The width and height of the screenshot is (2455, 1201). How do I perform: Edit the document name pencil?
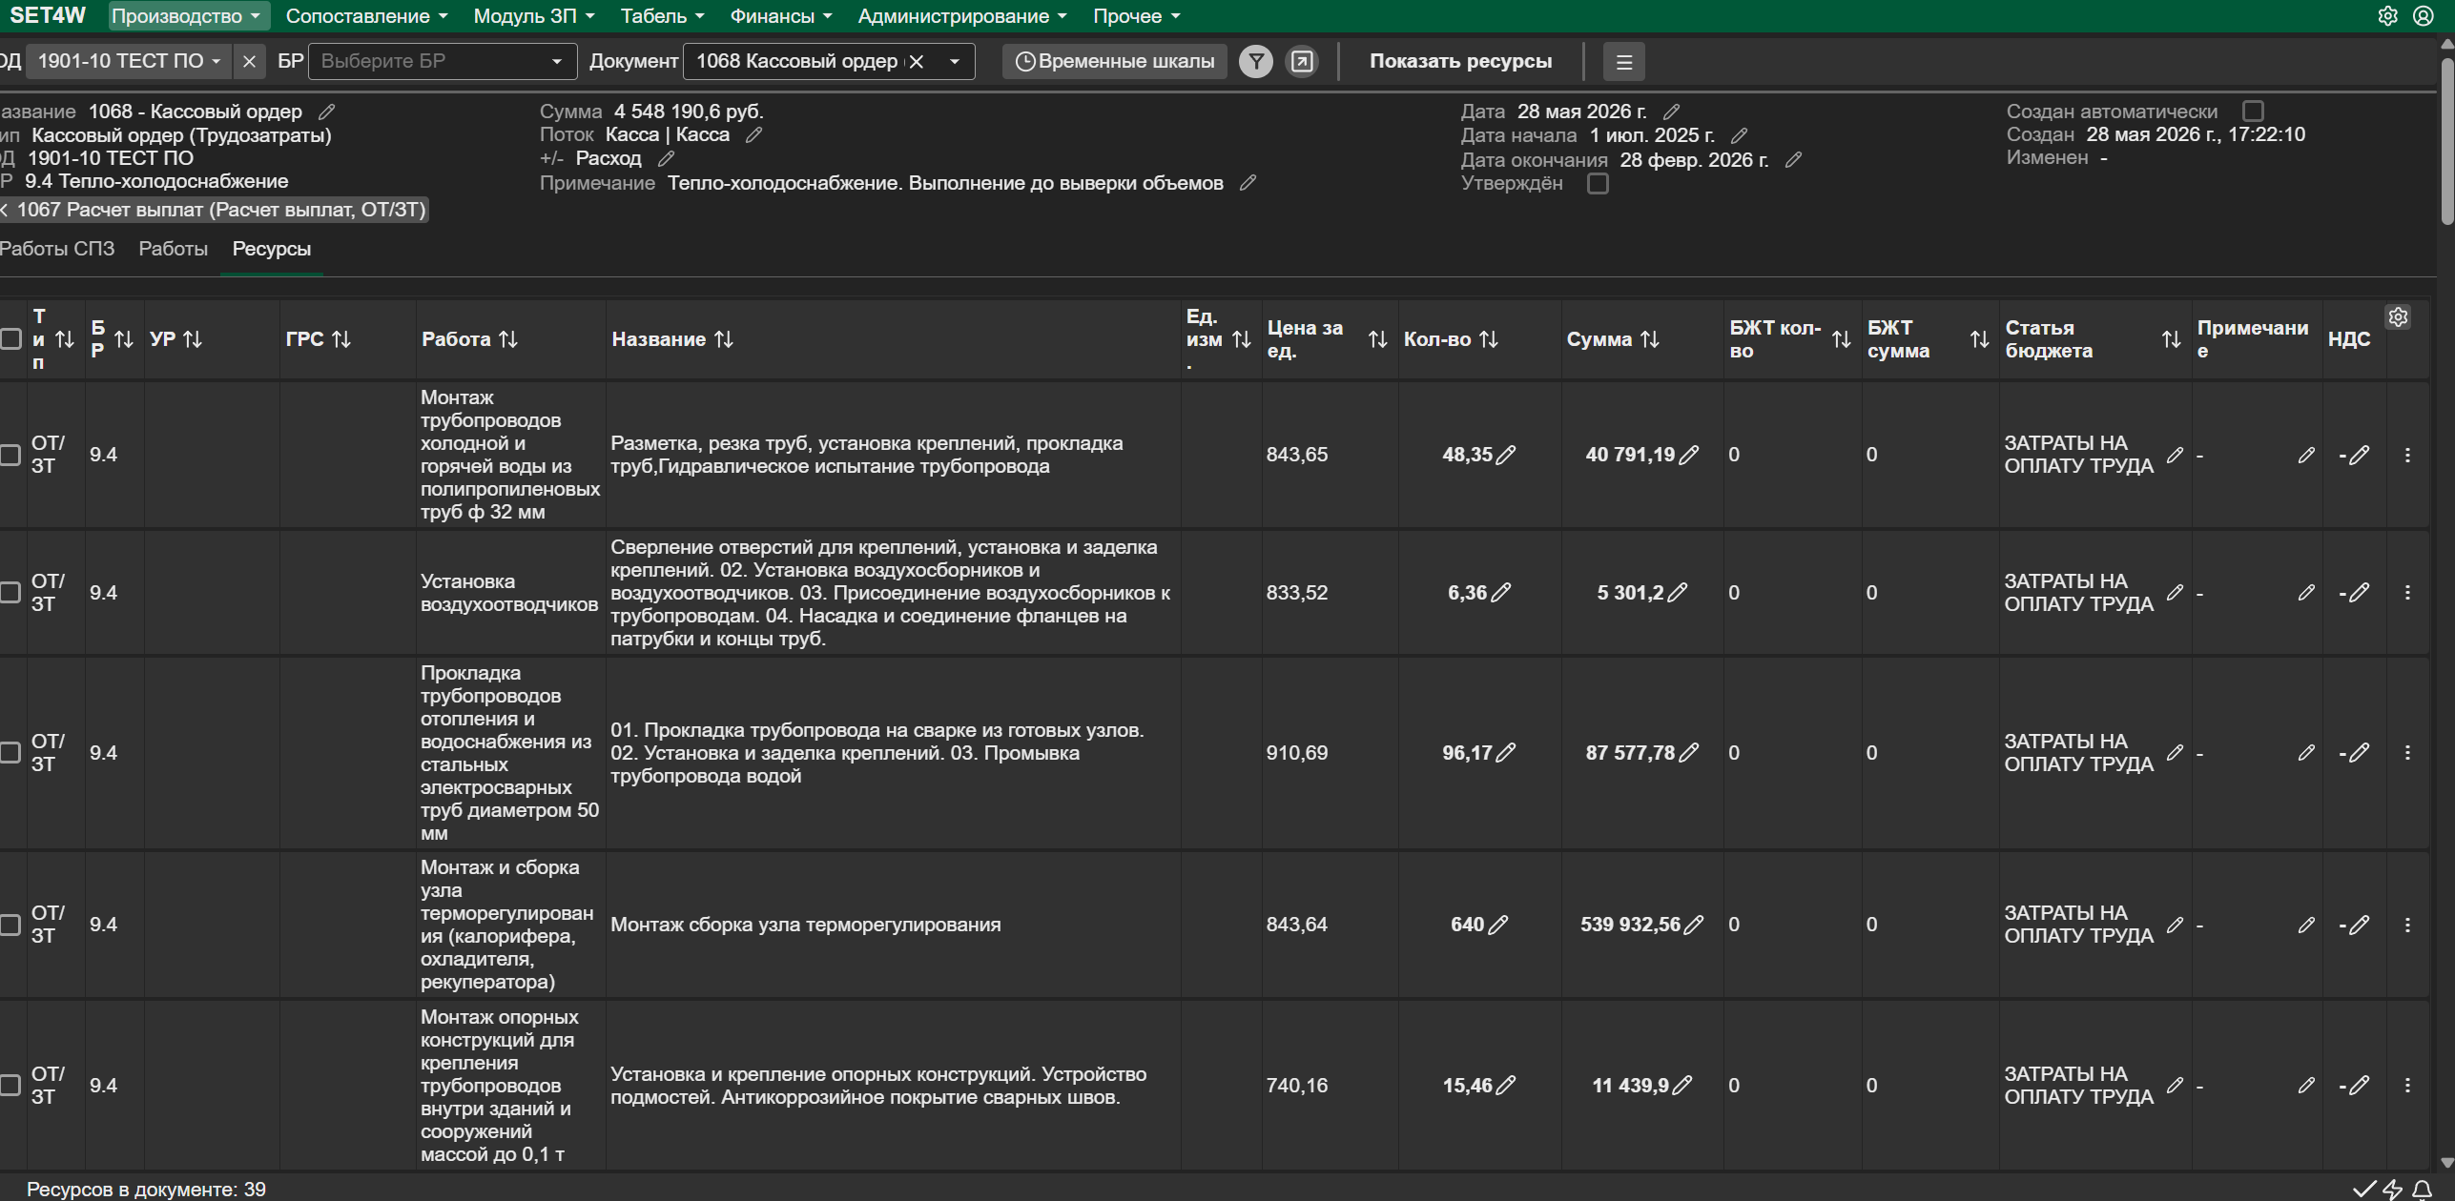(x=327, y=112)
